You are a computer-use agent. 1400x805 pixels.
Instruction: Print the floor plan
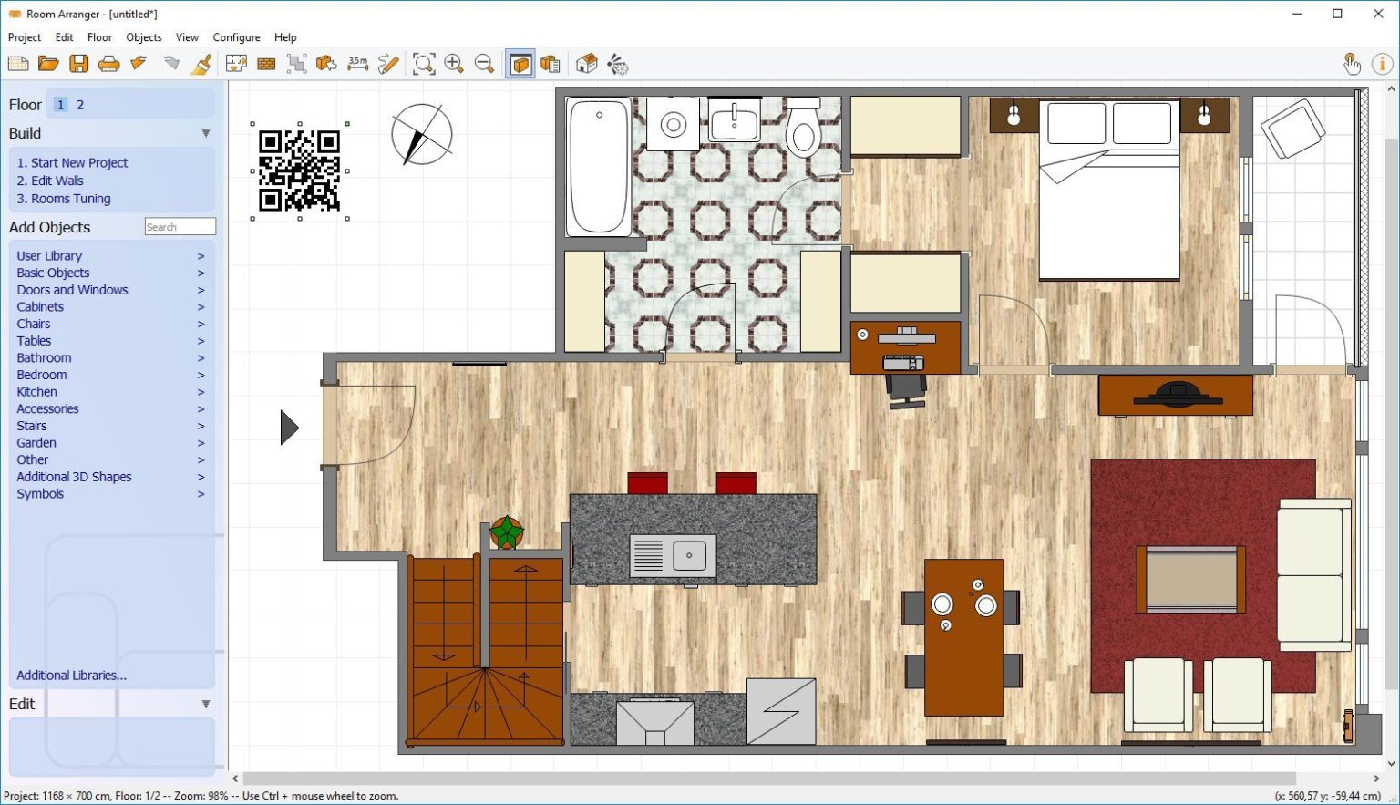pos(109,64)
